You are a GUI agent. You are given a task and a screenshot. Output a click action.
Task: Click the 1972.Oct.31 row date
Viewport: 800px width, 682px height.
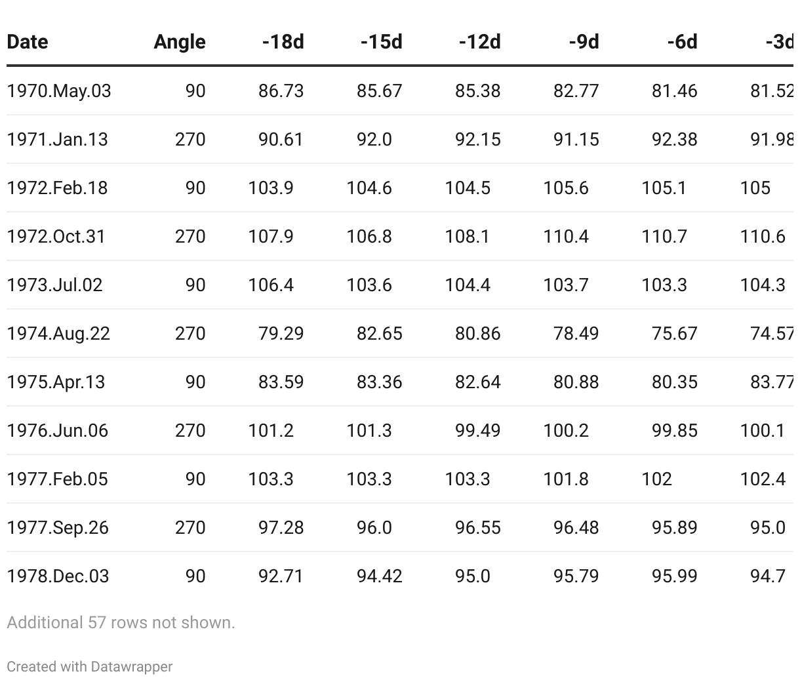[x=56, y=236]
